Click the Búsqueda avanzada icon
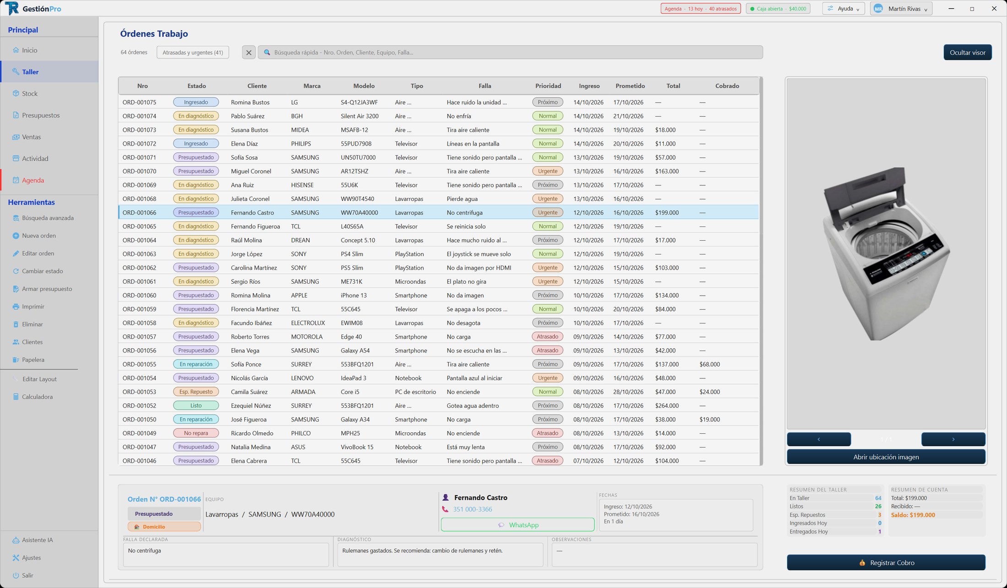 click(16, 218)
